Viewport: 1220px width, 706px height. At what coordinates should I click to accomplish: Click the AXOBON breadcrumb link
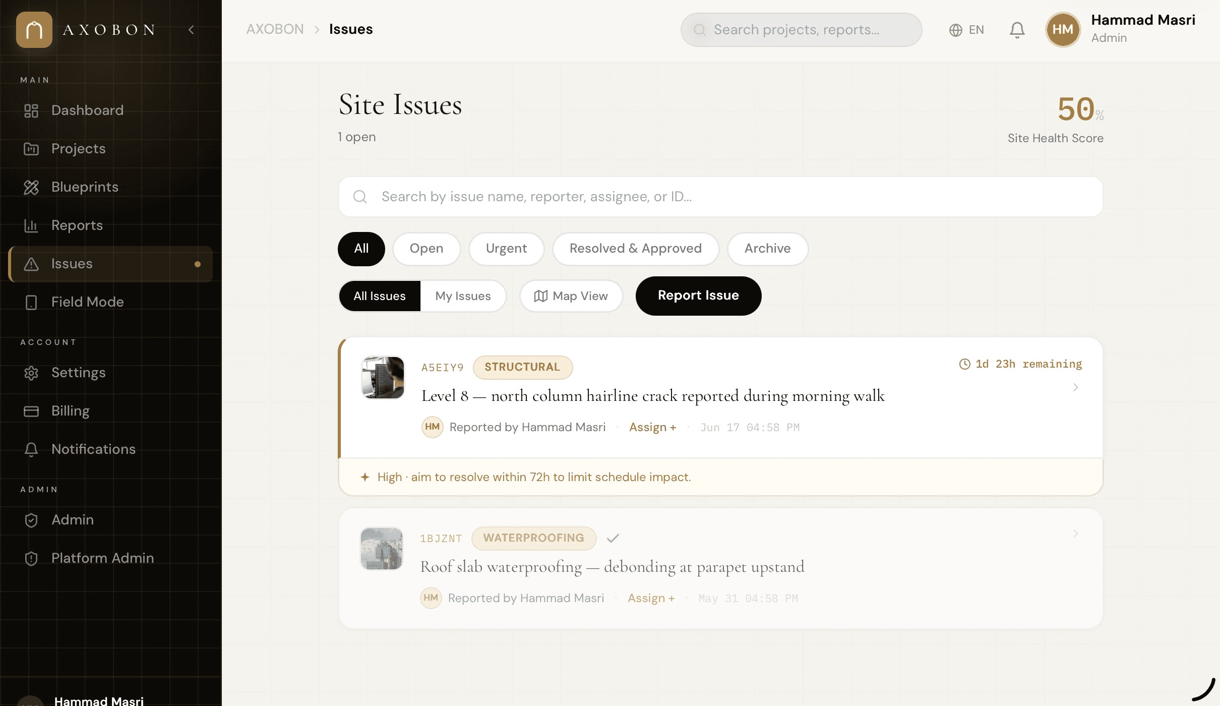275,29
